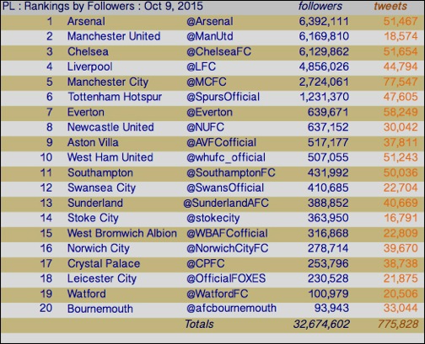Click the followers column header
This screenshot has height=344, width=425.
[x=320, y=6]
